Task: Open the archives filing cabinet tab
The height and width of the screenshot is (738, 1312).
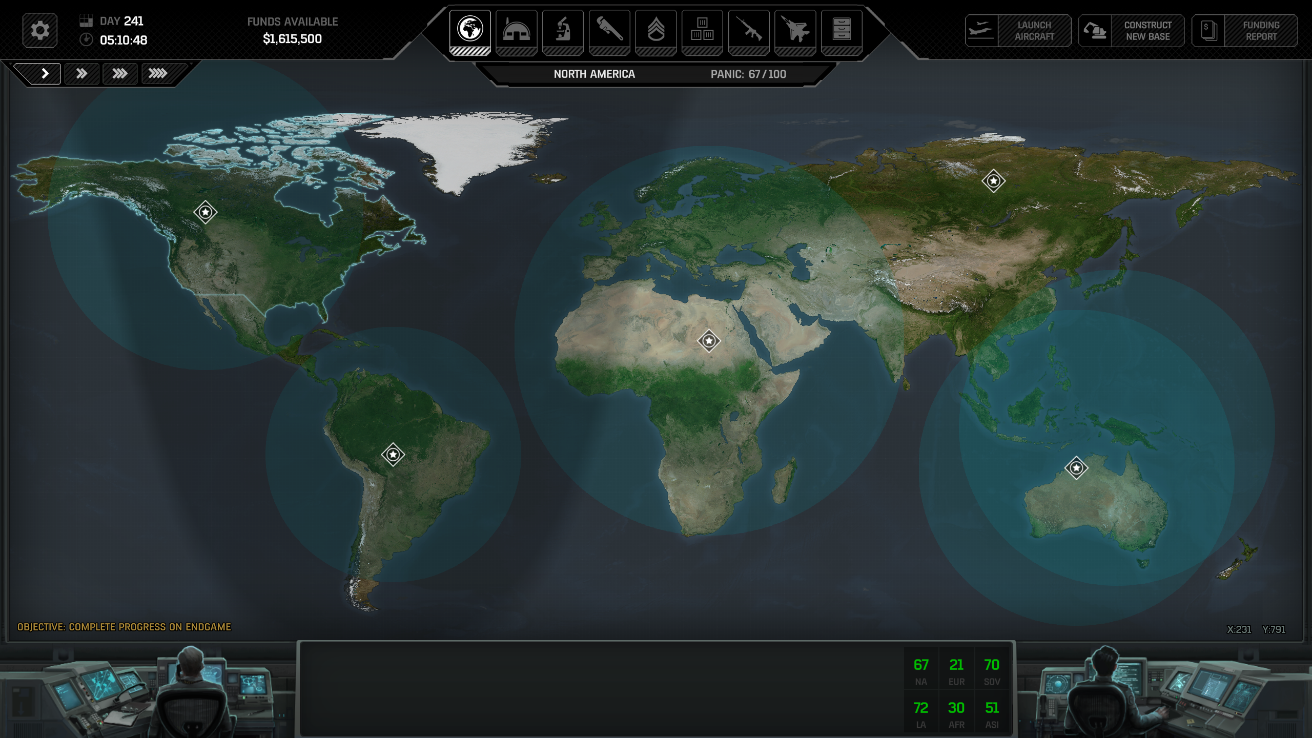Action: 842,32
